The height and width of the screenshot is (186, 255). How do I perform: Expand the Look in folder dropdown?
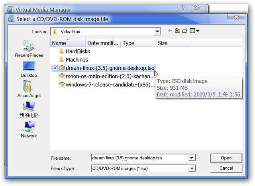pyautogui.click(x=157, y=31)
